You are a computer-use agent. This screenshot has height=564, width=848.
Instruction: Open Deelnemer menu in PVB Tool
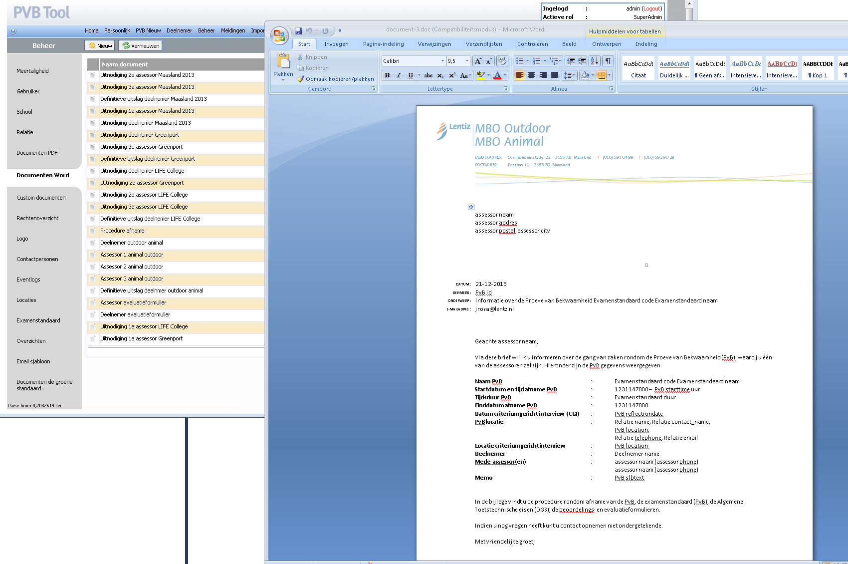179,30
